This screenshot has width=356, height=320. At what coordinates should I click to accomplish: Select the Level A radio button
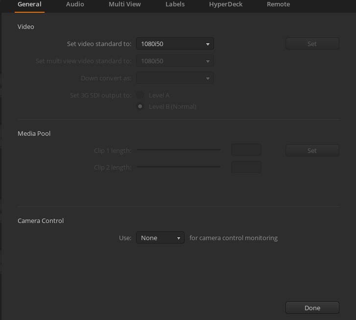141,96
